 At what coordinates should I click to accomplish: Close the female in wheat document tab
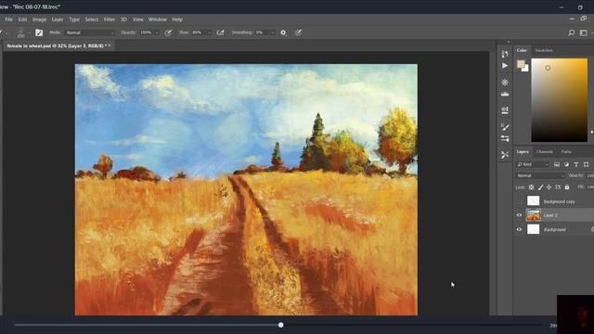point(110,45)
